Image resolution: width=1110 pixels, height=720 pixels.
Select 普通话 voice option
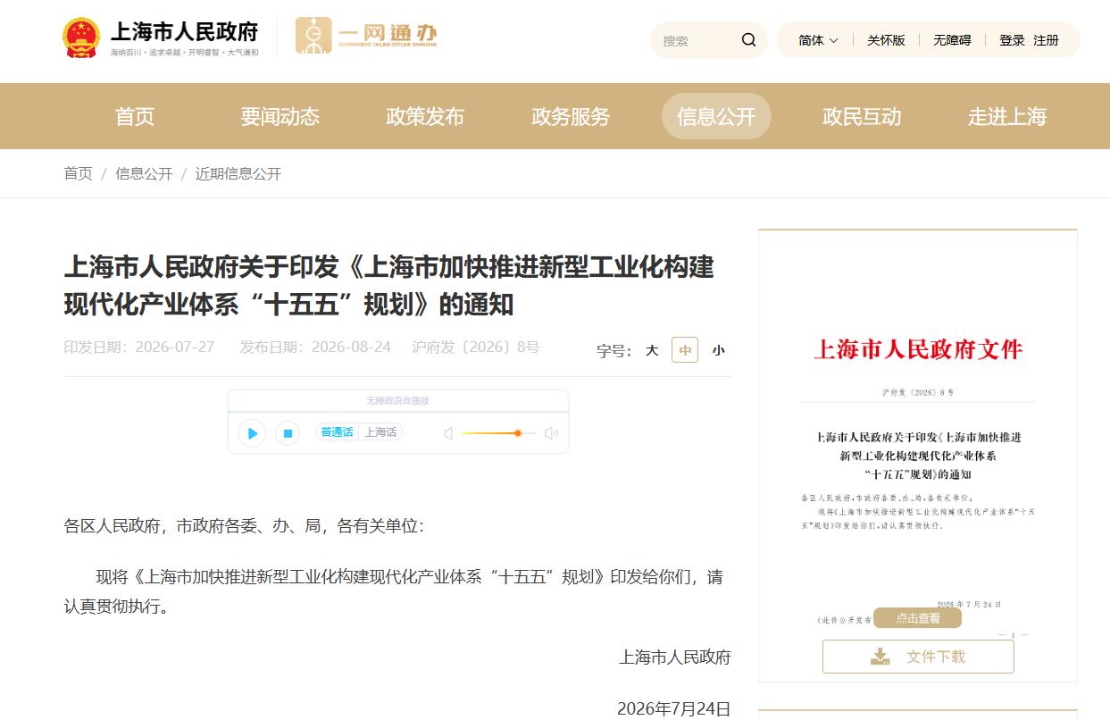tap(337, 432)
